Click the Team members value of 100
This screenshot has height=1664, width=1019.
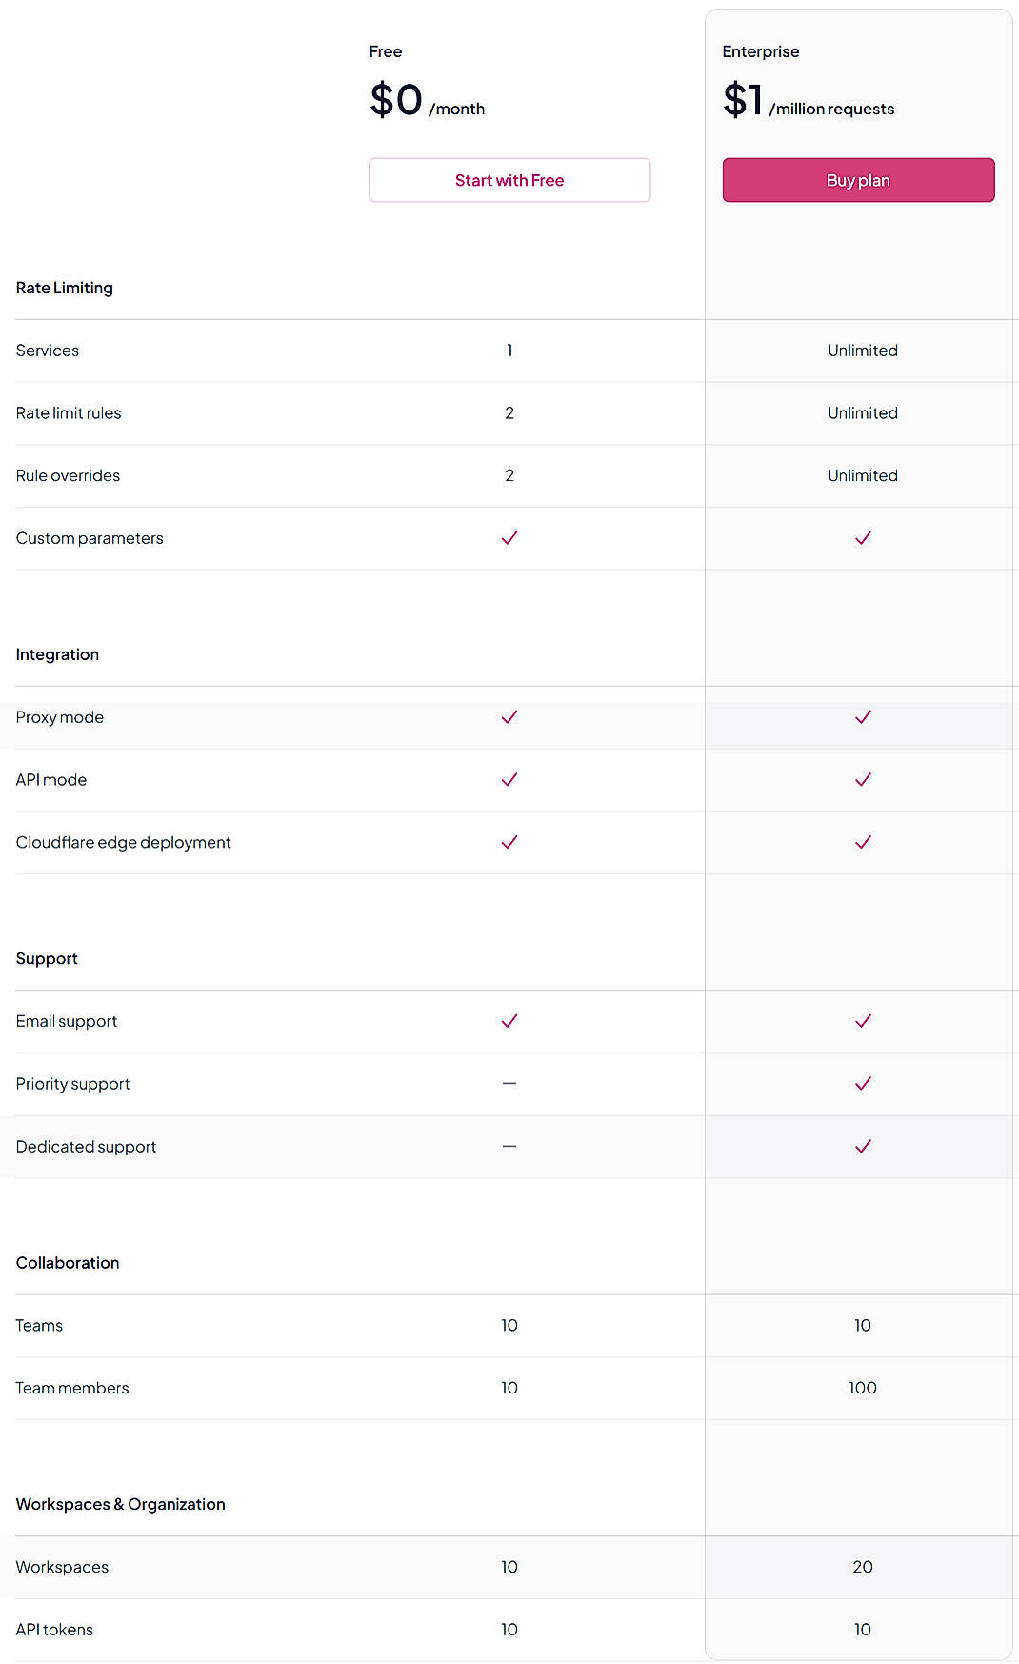[863, 1388]
